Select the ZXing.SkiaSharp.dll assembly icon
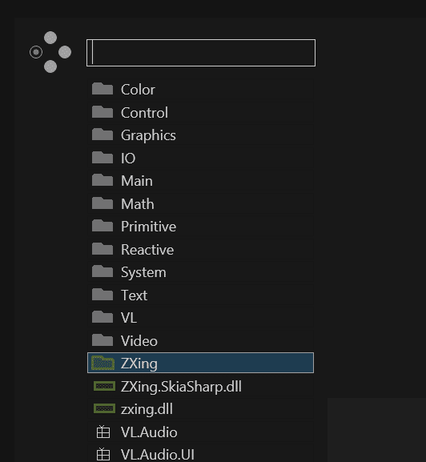Image resolution: width=426 pixels, height=462 pixels. (104, 386)
